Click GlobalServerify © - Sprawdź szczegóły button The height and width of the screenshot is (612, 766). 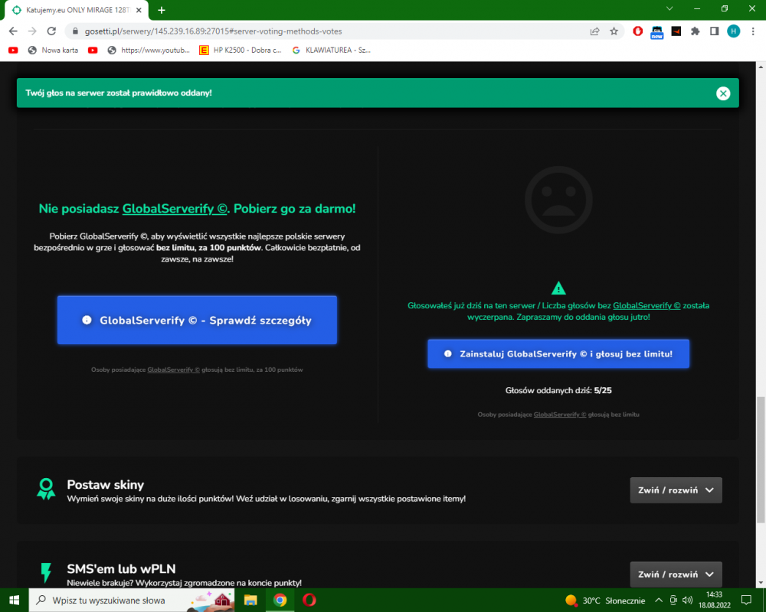pos(197,321)
